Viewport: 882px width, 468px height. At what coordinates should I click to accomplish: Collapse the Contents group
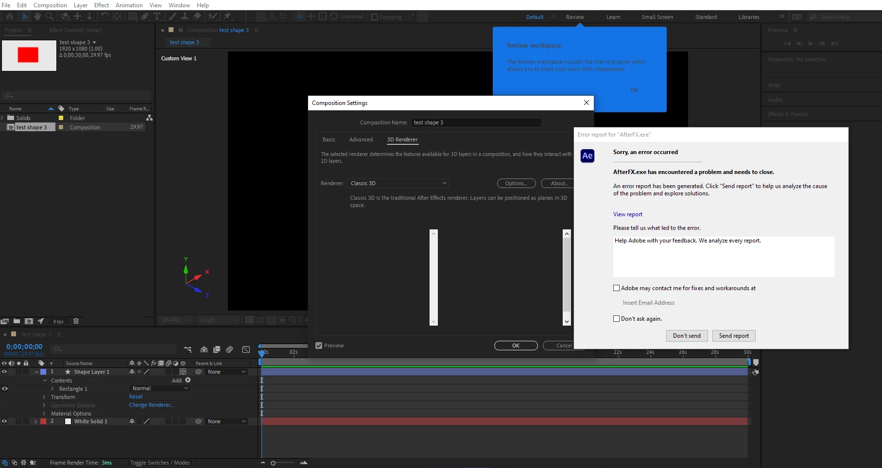coord(45,381)
